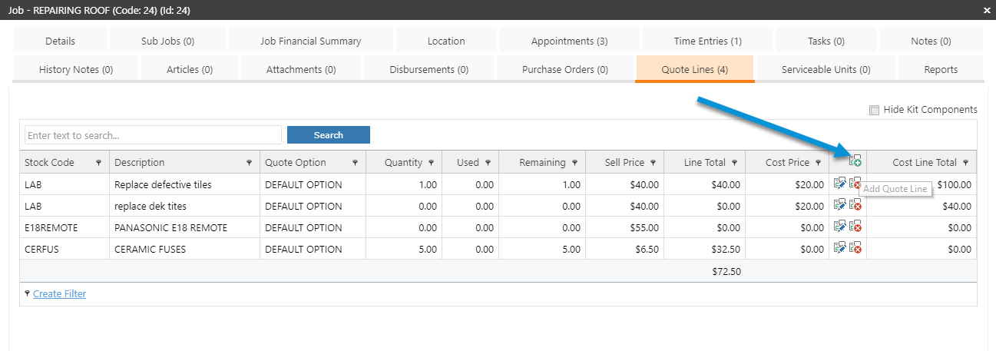996x351 pixels.
Task: Open the Job Financial Summary tab
Action: 311,41
